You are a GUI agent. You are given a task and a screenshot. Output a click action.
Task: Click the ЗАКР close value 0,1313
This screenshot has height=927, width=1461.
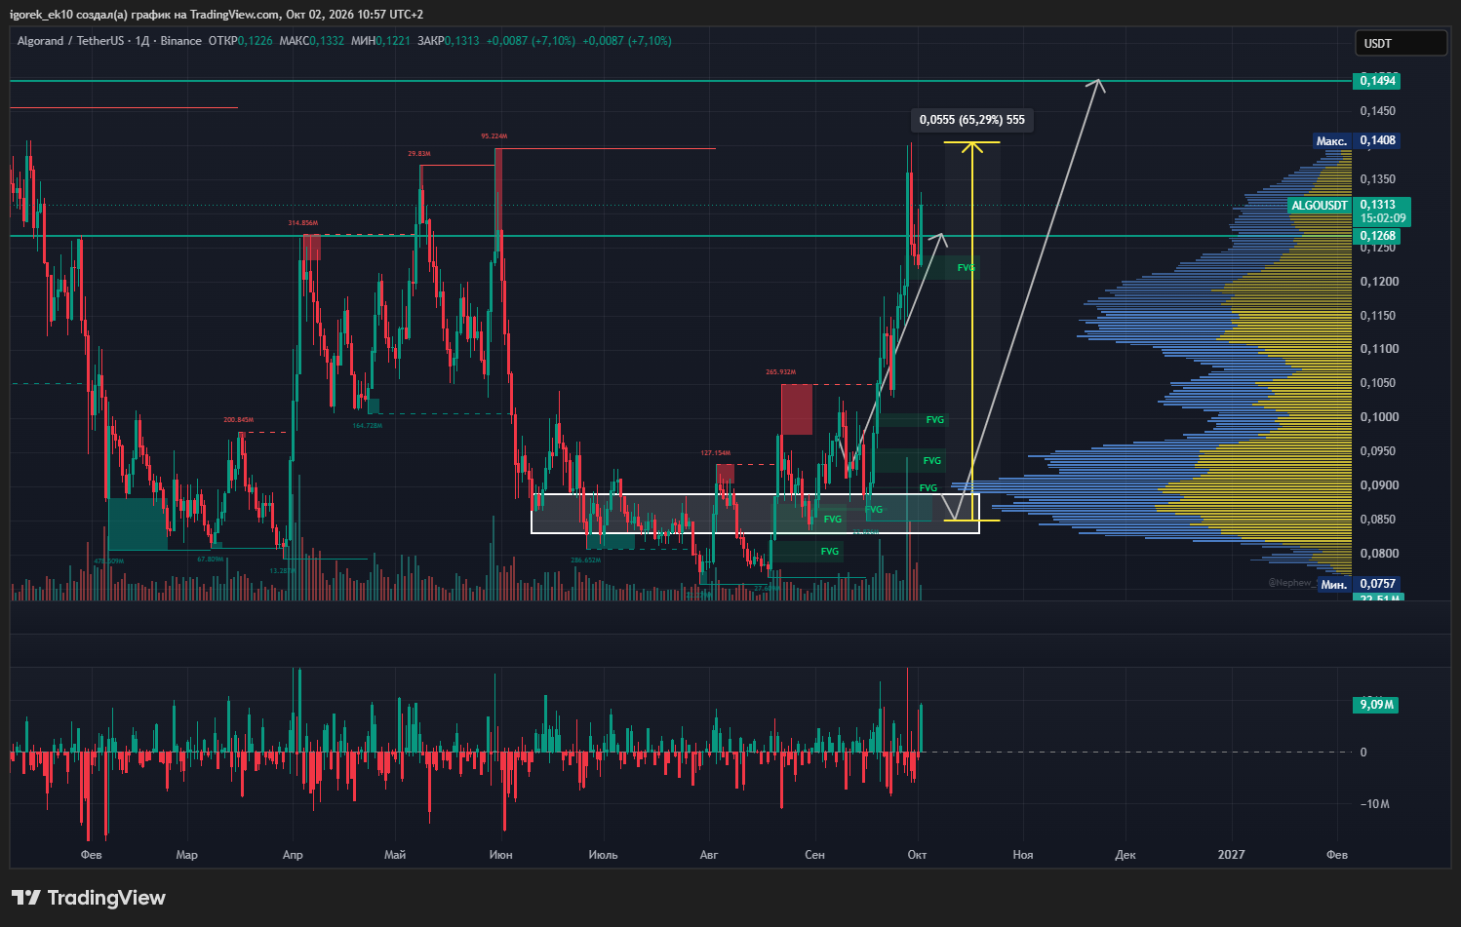tap(461, 41)
